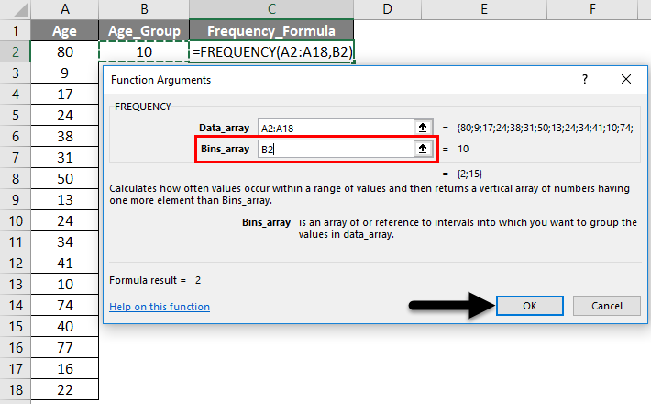The width and height of the screenshot is (651, 404).
Task: Click cell A6 containing 38
Action: [x=65, y=136]
